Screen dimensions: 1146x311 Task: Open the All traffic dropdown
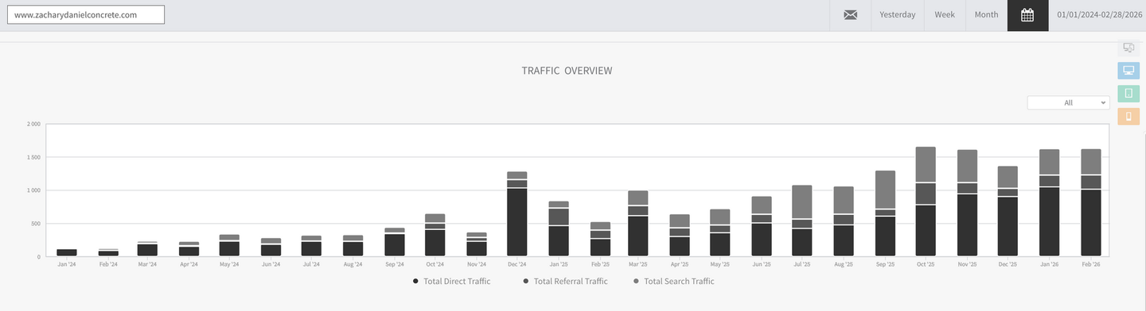(x=1068, y=102)
